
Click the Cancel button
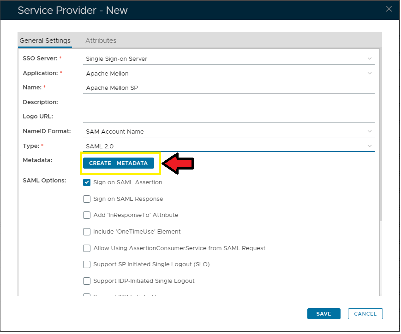[365, 314]
